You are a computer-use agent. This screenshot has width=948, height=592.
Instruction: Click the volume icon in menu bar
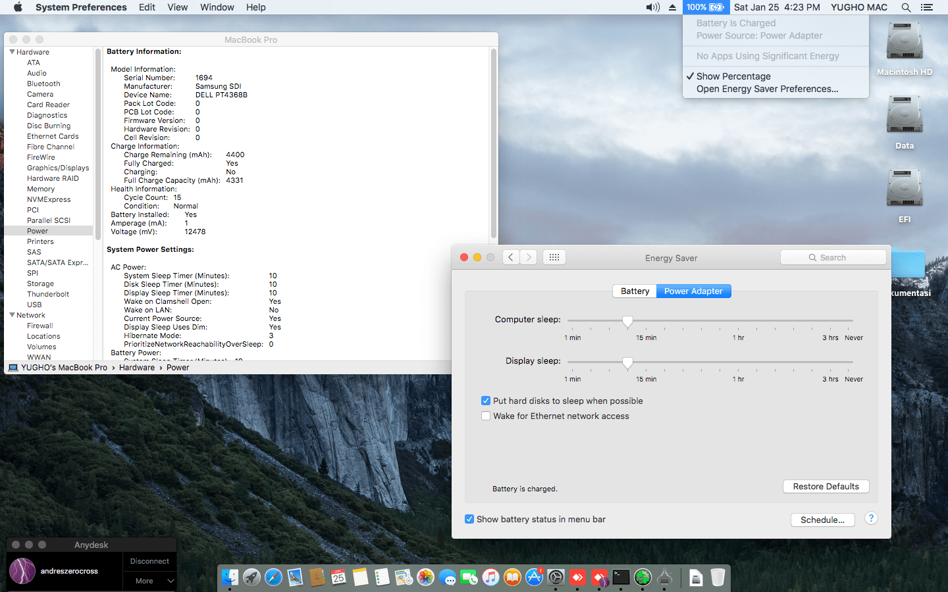pyautogui.click(x=652, y=7)
